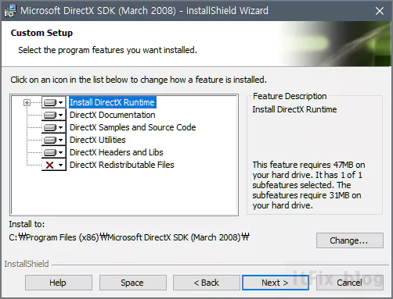Open install-state dropdown for DirectX Utilities

pos(54,140)
